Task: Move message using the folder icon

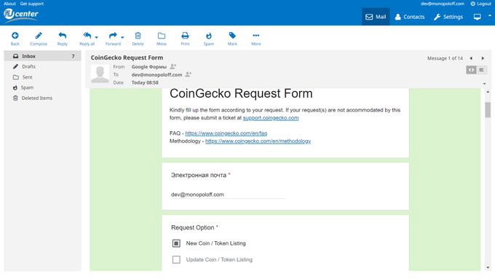Action: pyautogui.click(x=162, y=36)
